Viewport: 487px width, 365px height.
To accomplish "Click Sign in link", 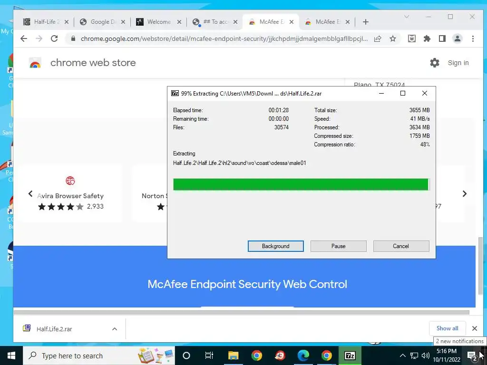I will [x=458, y=63].
